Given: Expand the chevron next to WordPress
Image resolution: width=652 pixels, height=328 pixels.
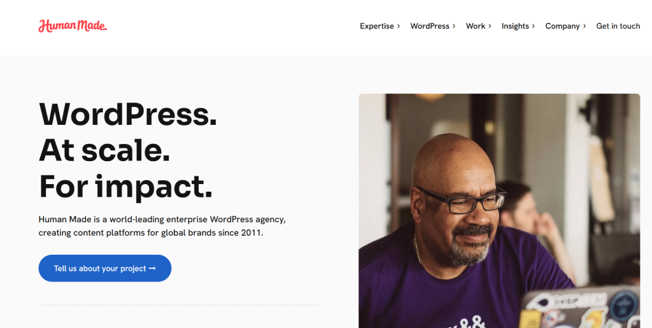Looking at the screenshot, I should pyautogui.click(x=454, y=25).
